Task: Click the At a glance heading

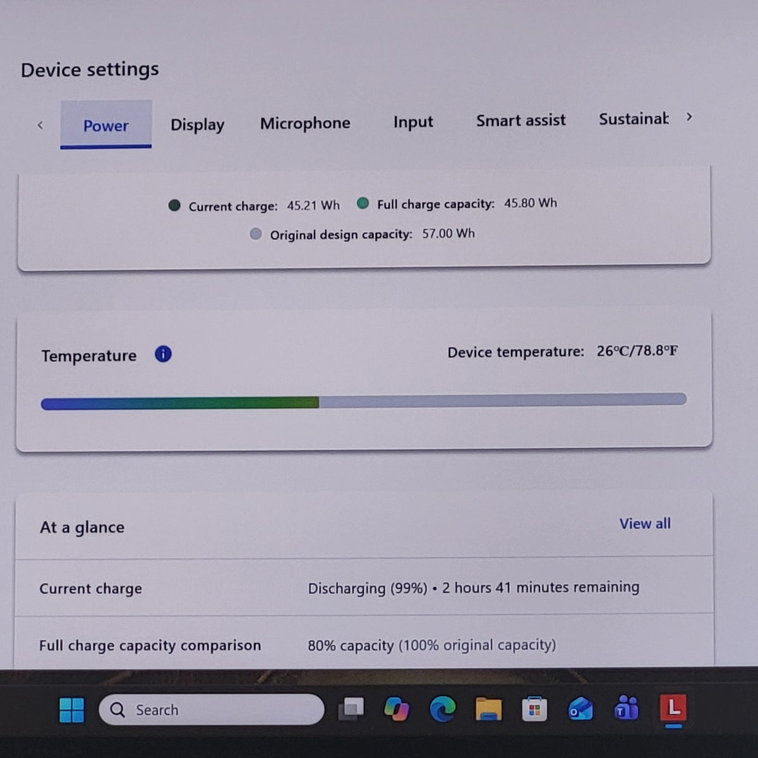Action: [82, 527]
